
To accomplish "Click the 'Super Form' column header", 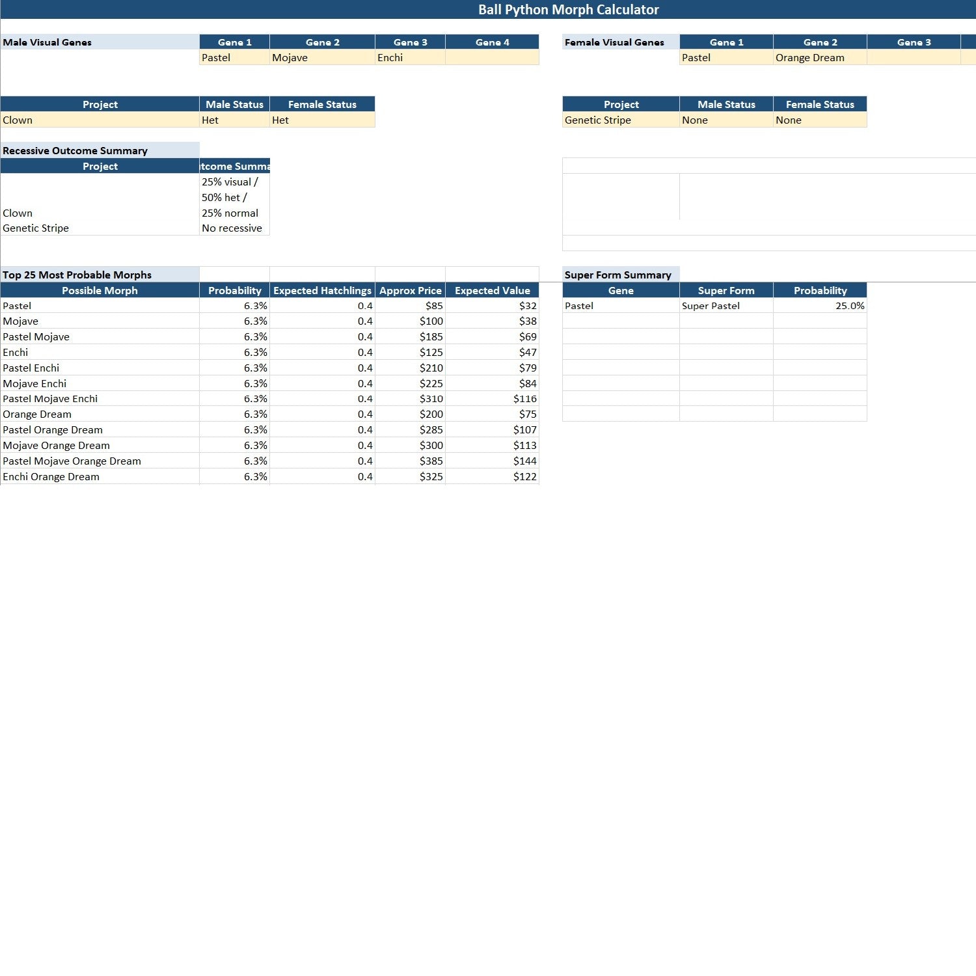I will pyautogui.click(x=726, y=290).
